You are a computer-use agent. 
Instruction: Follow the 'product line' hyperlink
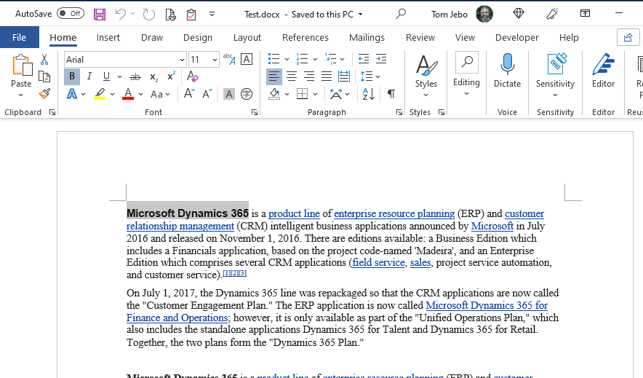[294, 214]
